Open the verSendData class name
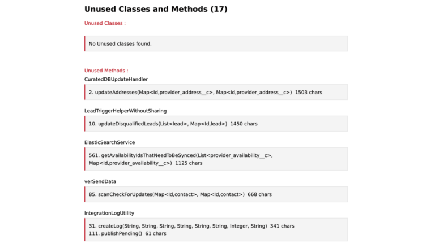The width and height of the screenshot is (435, 244). click(x=100, y=181)
